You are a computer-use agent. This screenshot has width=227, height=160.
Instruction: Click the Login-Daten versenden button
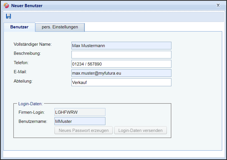click(140, 130)
